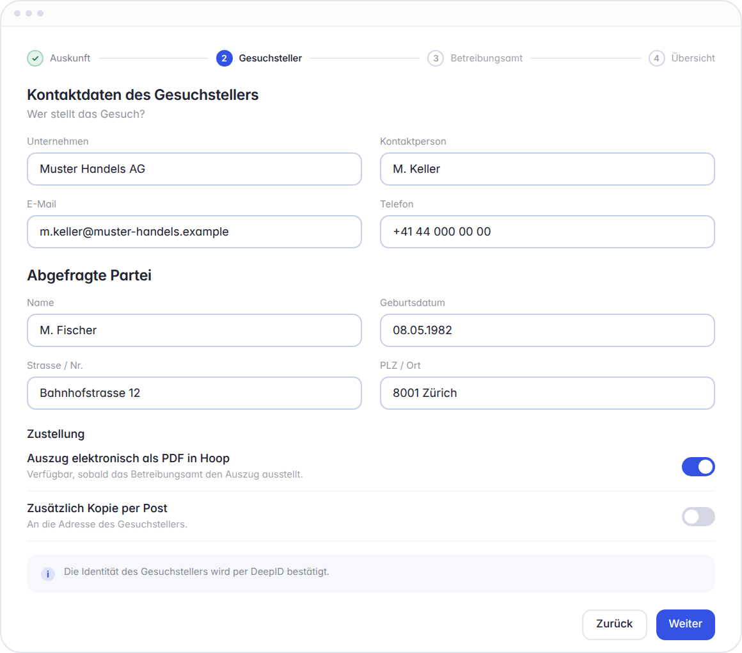This screenshot has height=653, width=742.
Task: Click the 'E-Mail' field label
Action: coord(42,204)
